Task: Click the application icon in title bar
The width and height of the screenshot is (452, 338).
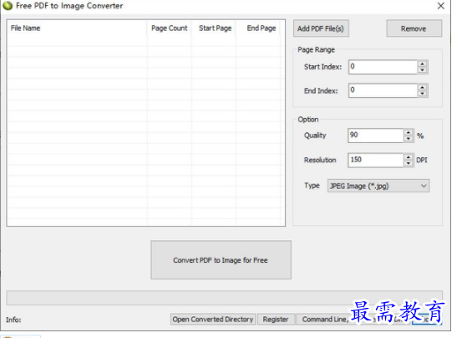Action: pos(8,6)
